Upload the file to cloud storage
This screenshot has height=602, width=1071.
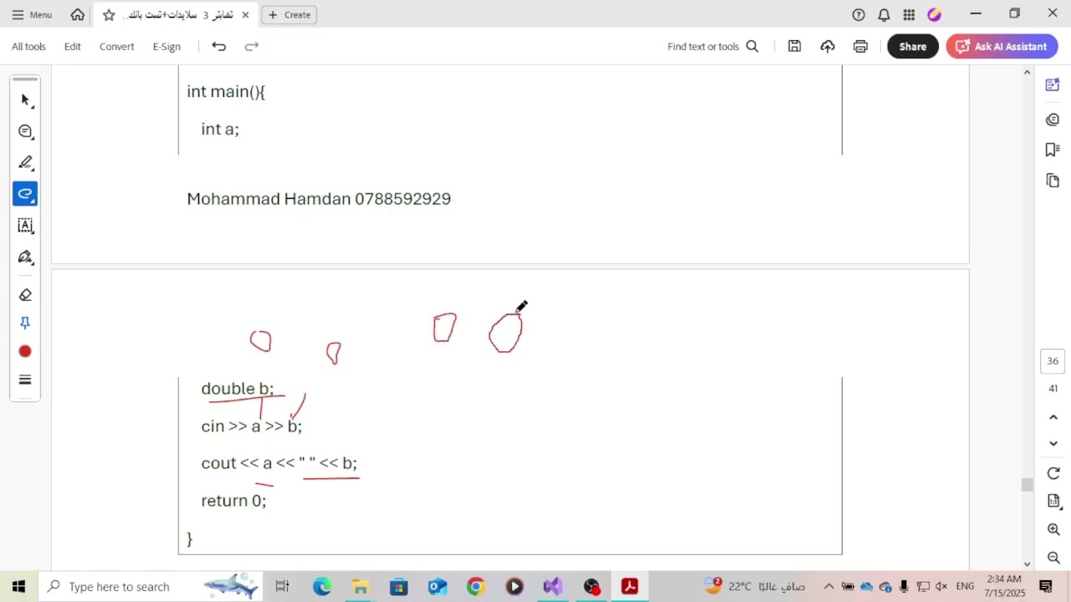tap(828, 46)
